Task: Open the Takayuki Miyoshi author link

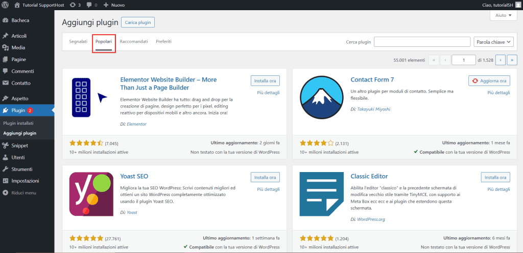Action: (x=373, y=109)
